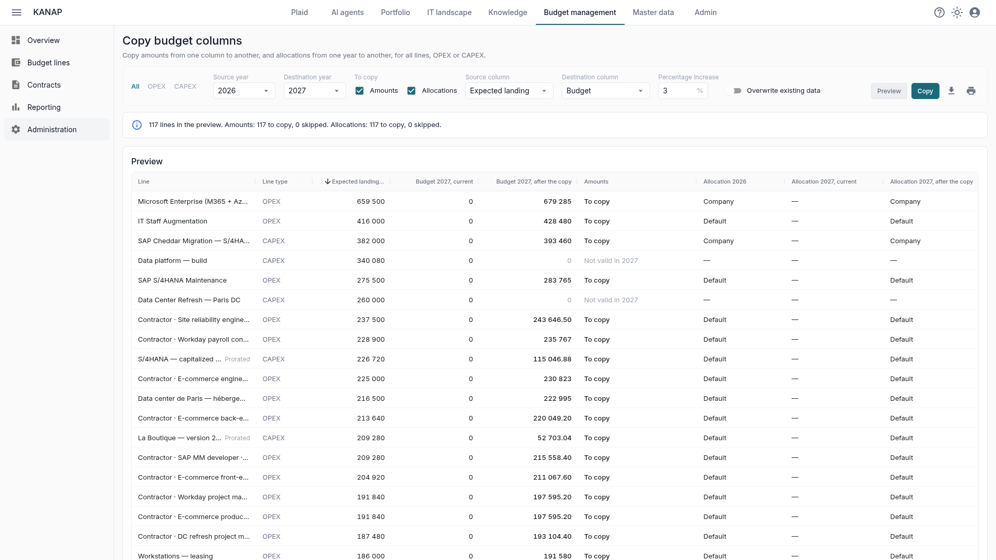Click the Overview dashboard icon in sidebar
Image resolution: width=996 pixels, height=560 pixels.
[16, 40]
